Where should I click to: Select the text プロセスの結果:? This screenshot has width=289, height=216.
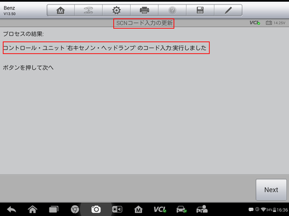point(23,34)
